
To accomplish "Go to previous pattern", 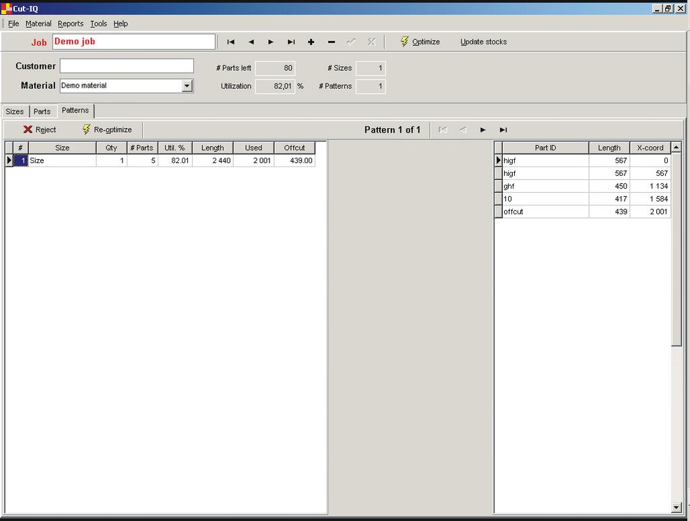I will click(463, 130).
